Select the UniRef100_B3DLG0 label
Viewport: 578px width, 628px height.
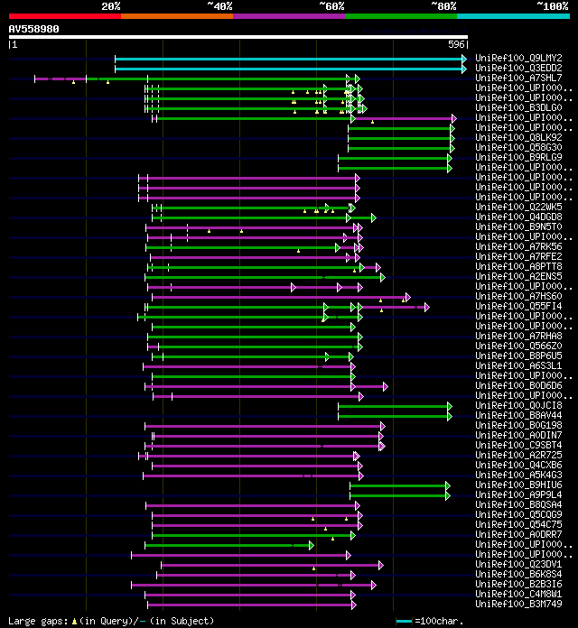518,107
